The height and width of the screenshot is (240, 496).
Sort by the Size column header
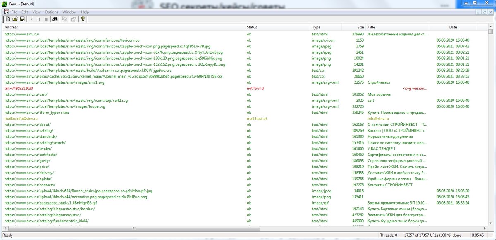coord(354,27)
